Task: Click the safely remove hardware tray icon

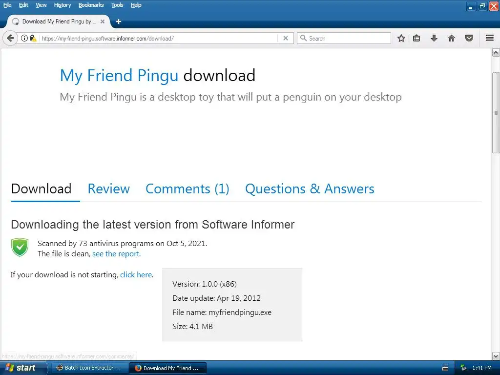Action: coord(463,368)
